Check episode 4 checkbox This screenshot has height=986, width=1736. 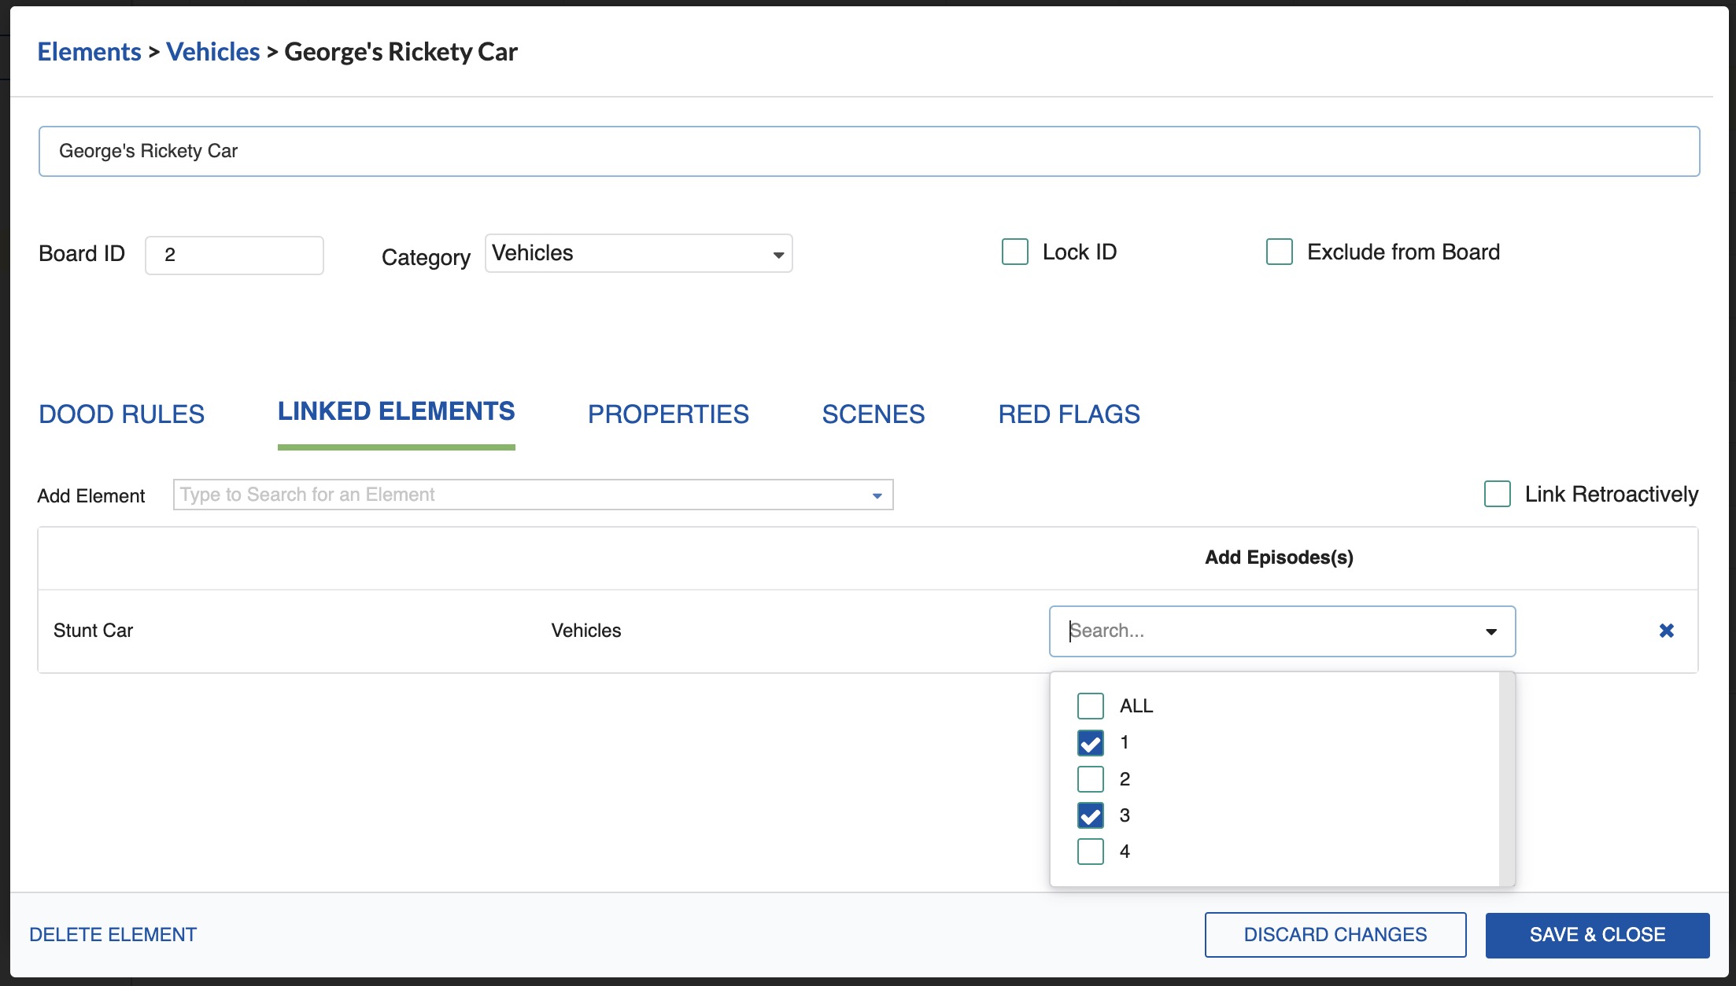tap(1090, 852)
